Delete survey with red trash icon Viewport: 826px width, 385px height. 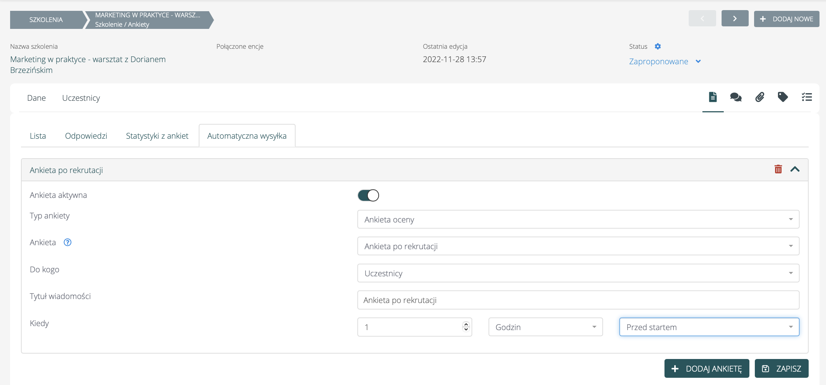coord(778,169)
